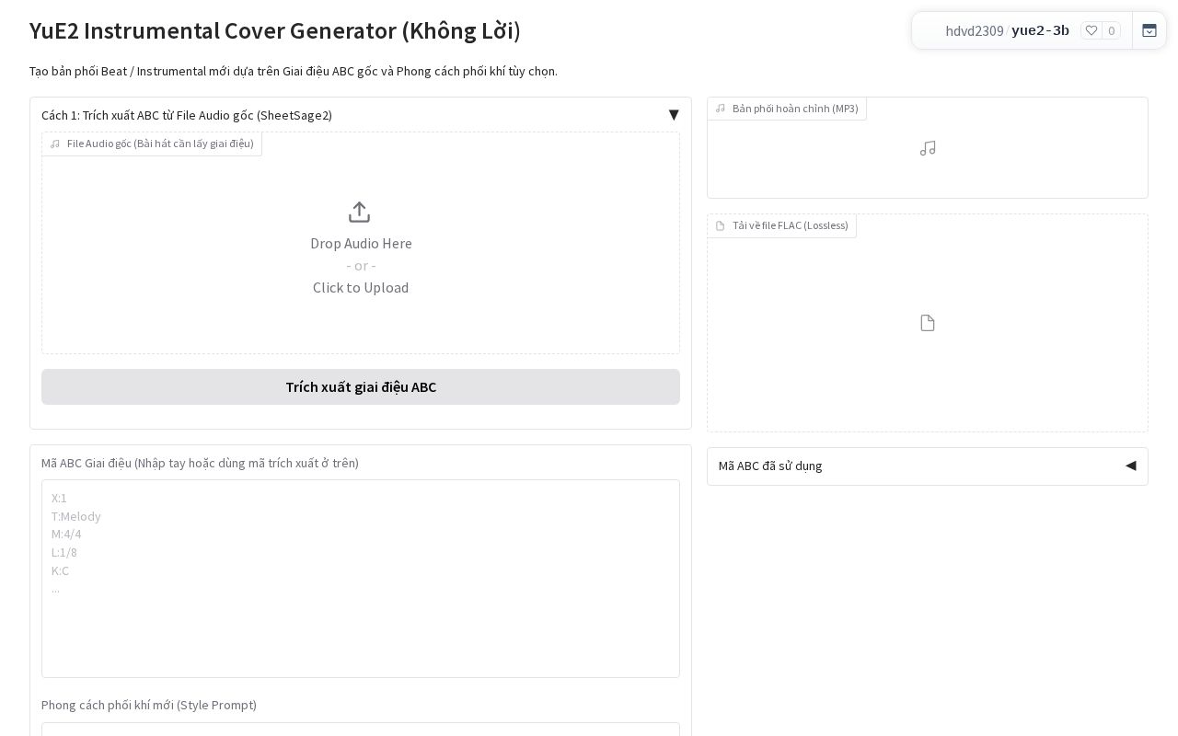Click the "YuE2 Instrumental Cover Generator" heading

tap(275, 30)
